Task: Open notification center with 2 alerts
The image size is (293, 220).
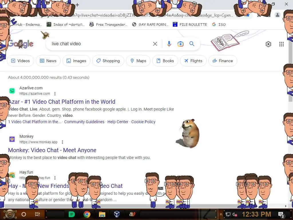Action: (x=281, y=215)
